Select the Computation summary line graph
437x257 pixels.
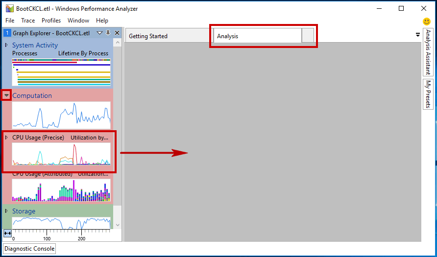(61, 115)
